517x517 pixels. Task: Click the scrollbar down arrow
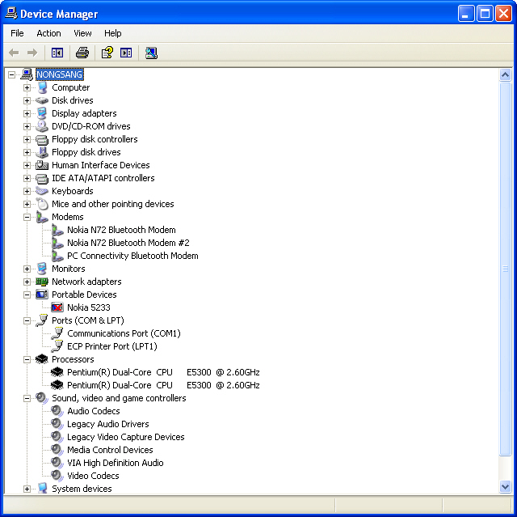(505, 486)
